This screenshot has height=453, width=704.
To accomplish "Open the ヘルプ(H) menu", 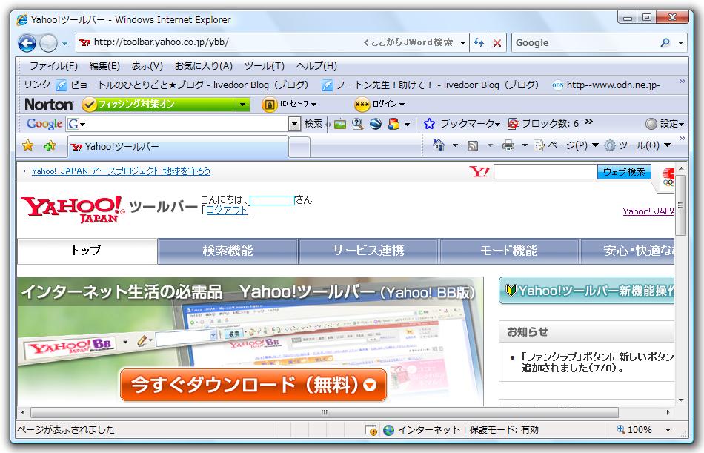I will click(316, 66).
